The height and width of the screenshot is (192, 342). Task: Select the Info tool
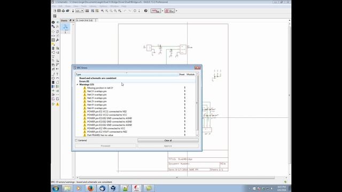pyautogui.click(x=53, y=22)
